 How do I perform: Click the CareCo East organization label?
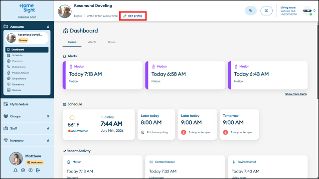(x=27, y=17)
